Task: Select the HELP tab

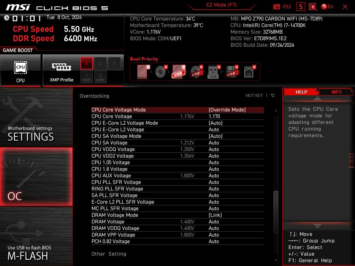Action: 301,91
